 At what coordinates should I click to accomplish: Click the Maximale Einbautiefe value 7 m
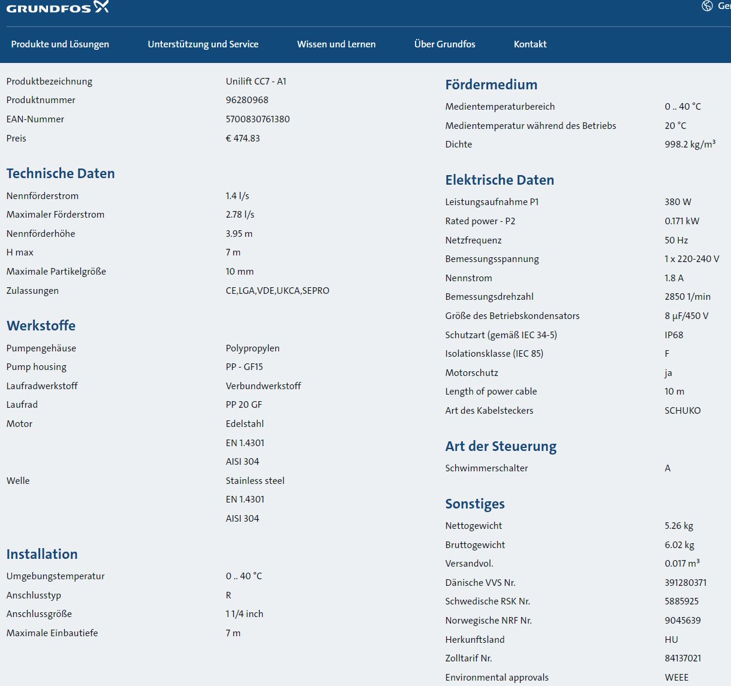(x=233, y=633)
